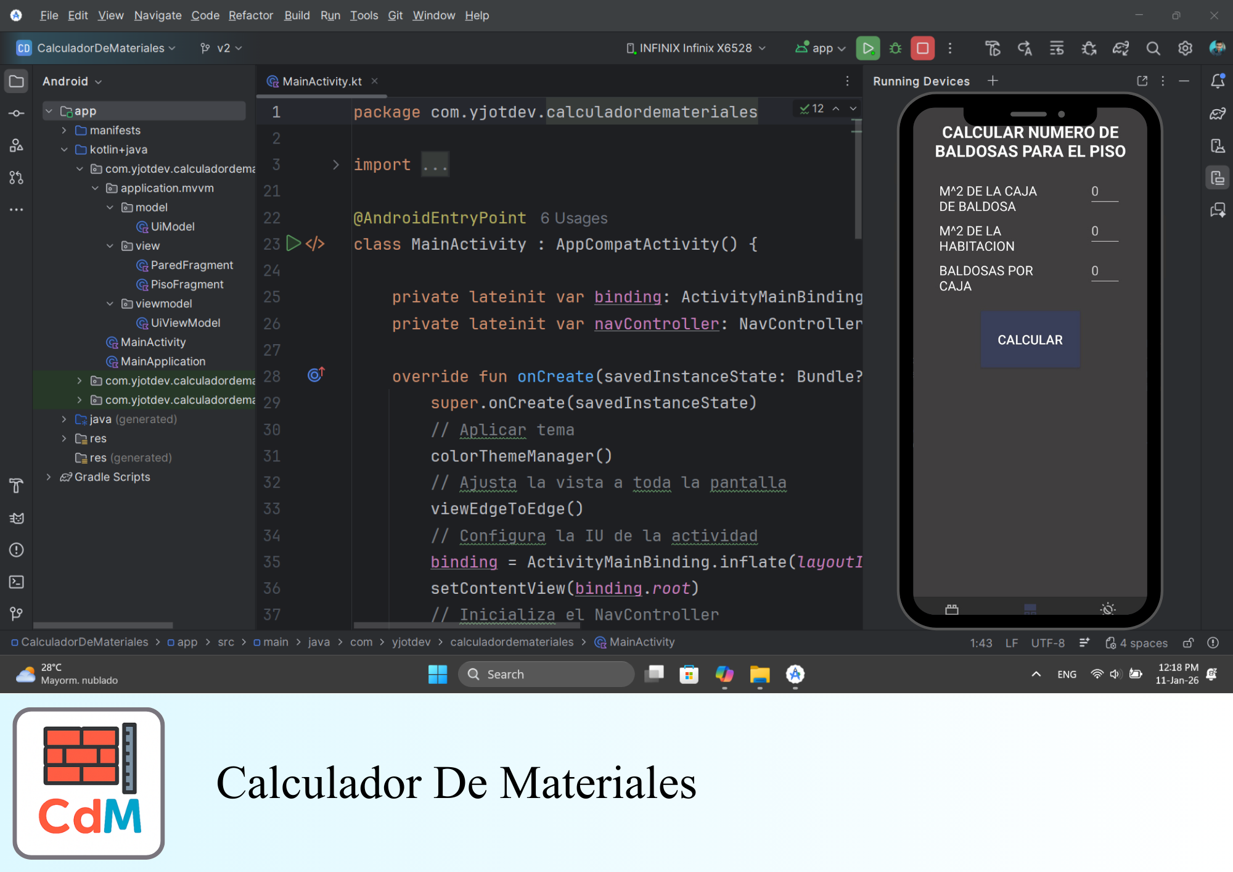Run the app on Infinix X6528
This screenshot has height=872, width=1233.
pyautogui.click(x=868, y=48)
